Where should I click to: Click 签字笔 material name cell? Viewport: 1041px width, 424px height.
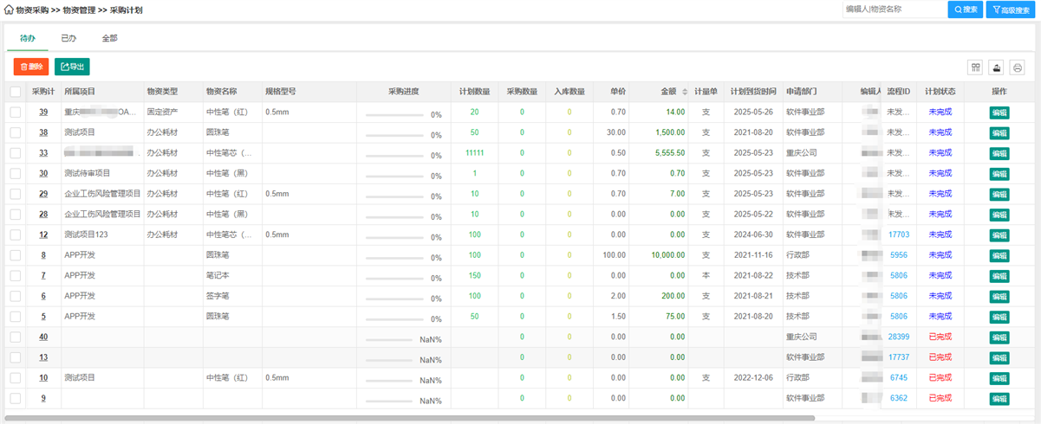click(216, 296)
